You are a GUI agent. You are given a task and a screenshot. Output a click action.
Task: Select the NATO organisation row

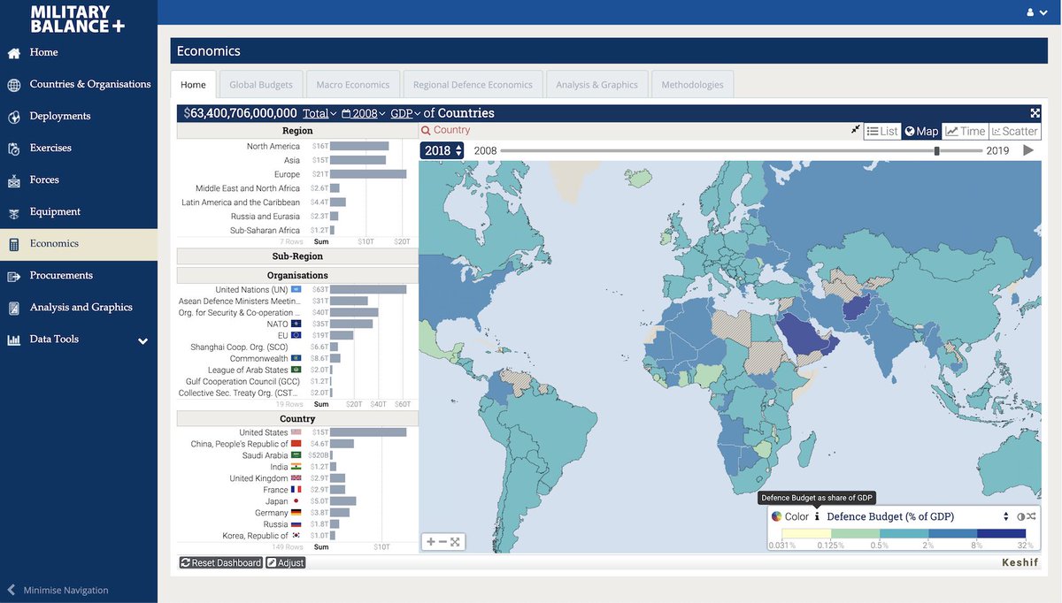click(297, 324)
